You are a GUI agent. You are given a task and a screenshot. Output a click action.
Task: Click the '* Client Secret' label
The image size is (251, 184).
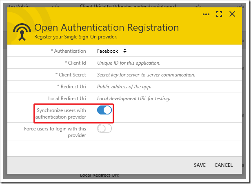point(71,75)
